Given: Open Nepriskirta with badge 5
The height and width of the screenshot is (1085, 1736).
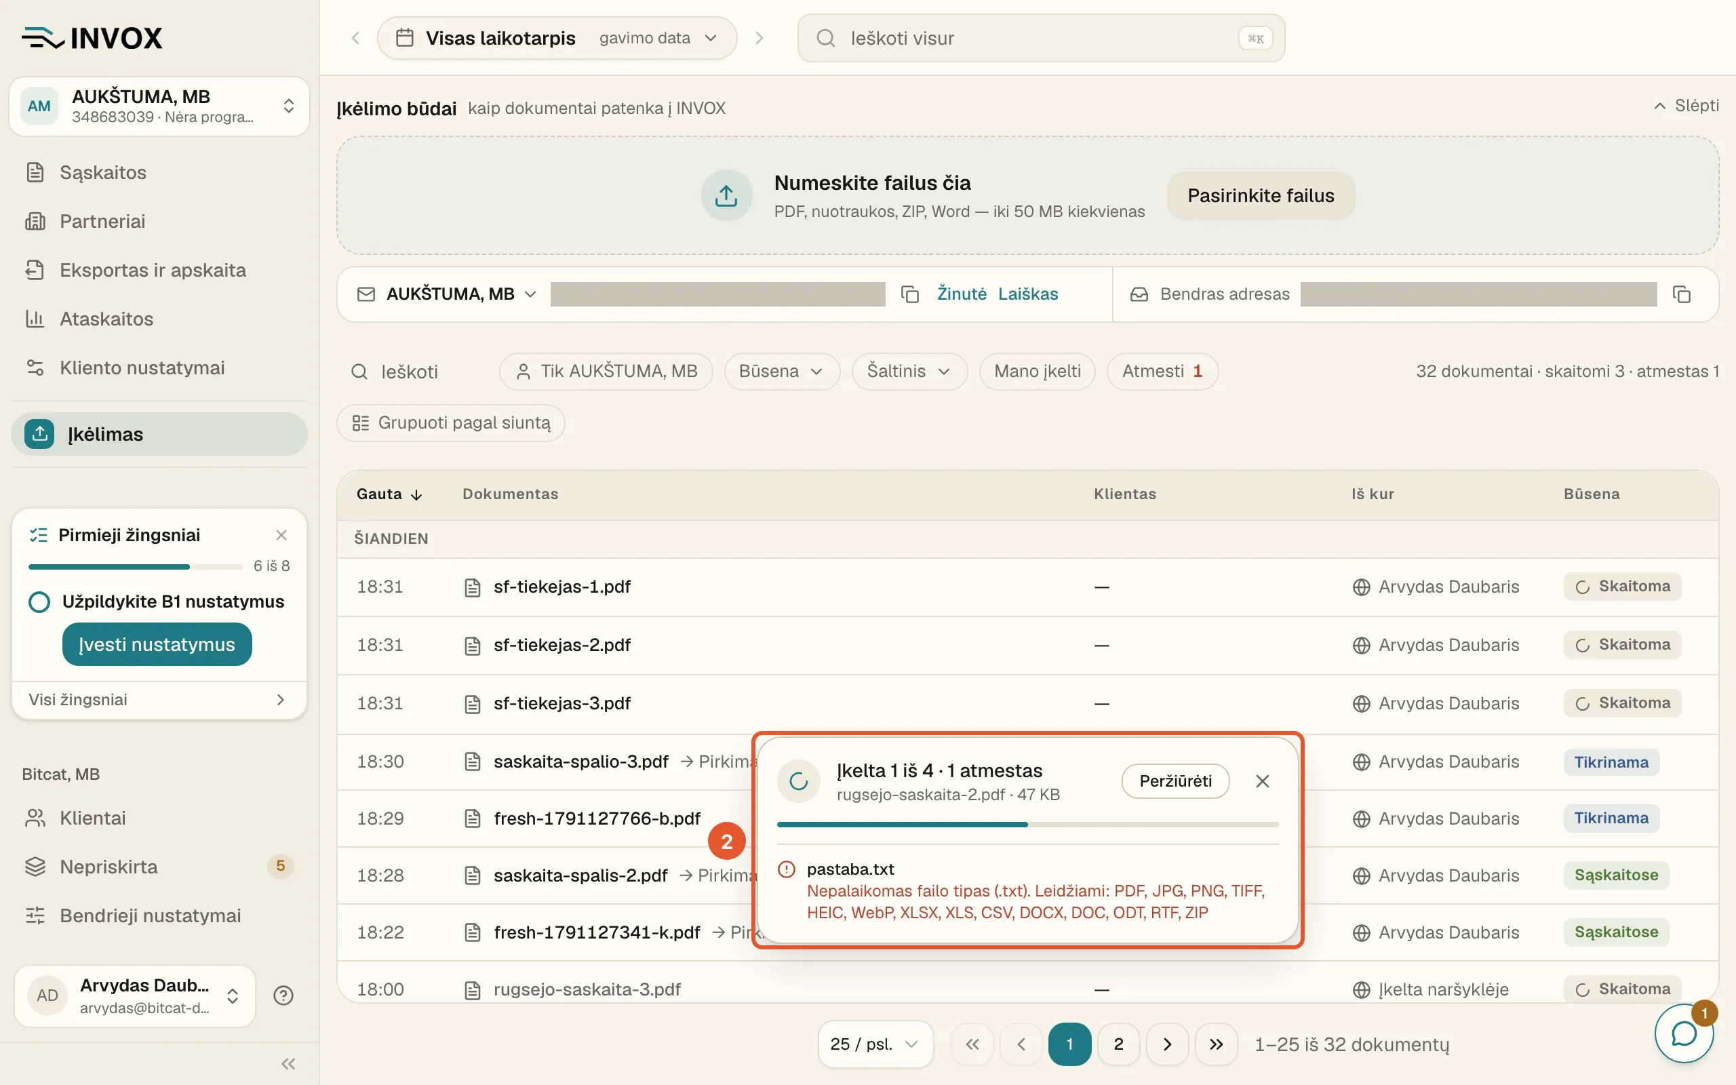Looking at the screenshot, I should click(159, 867).
